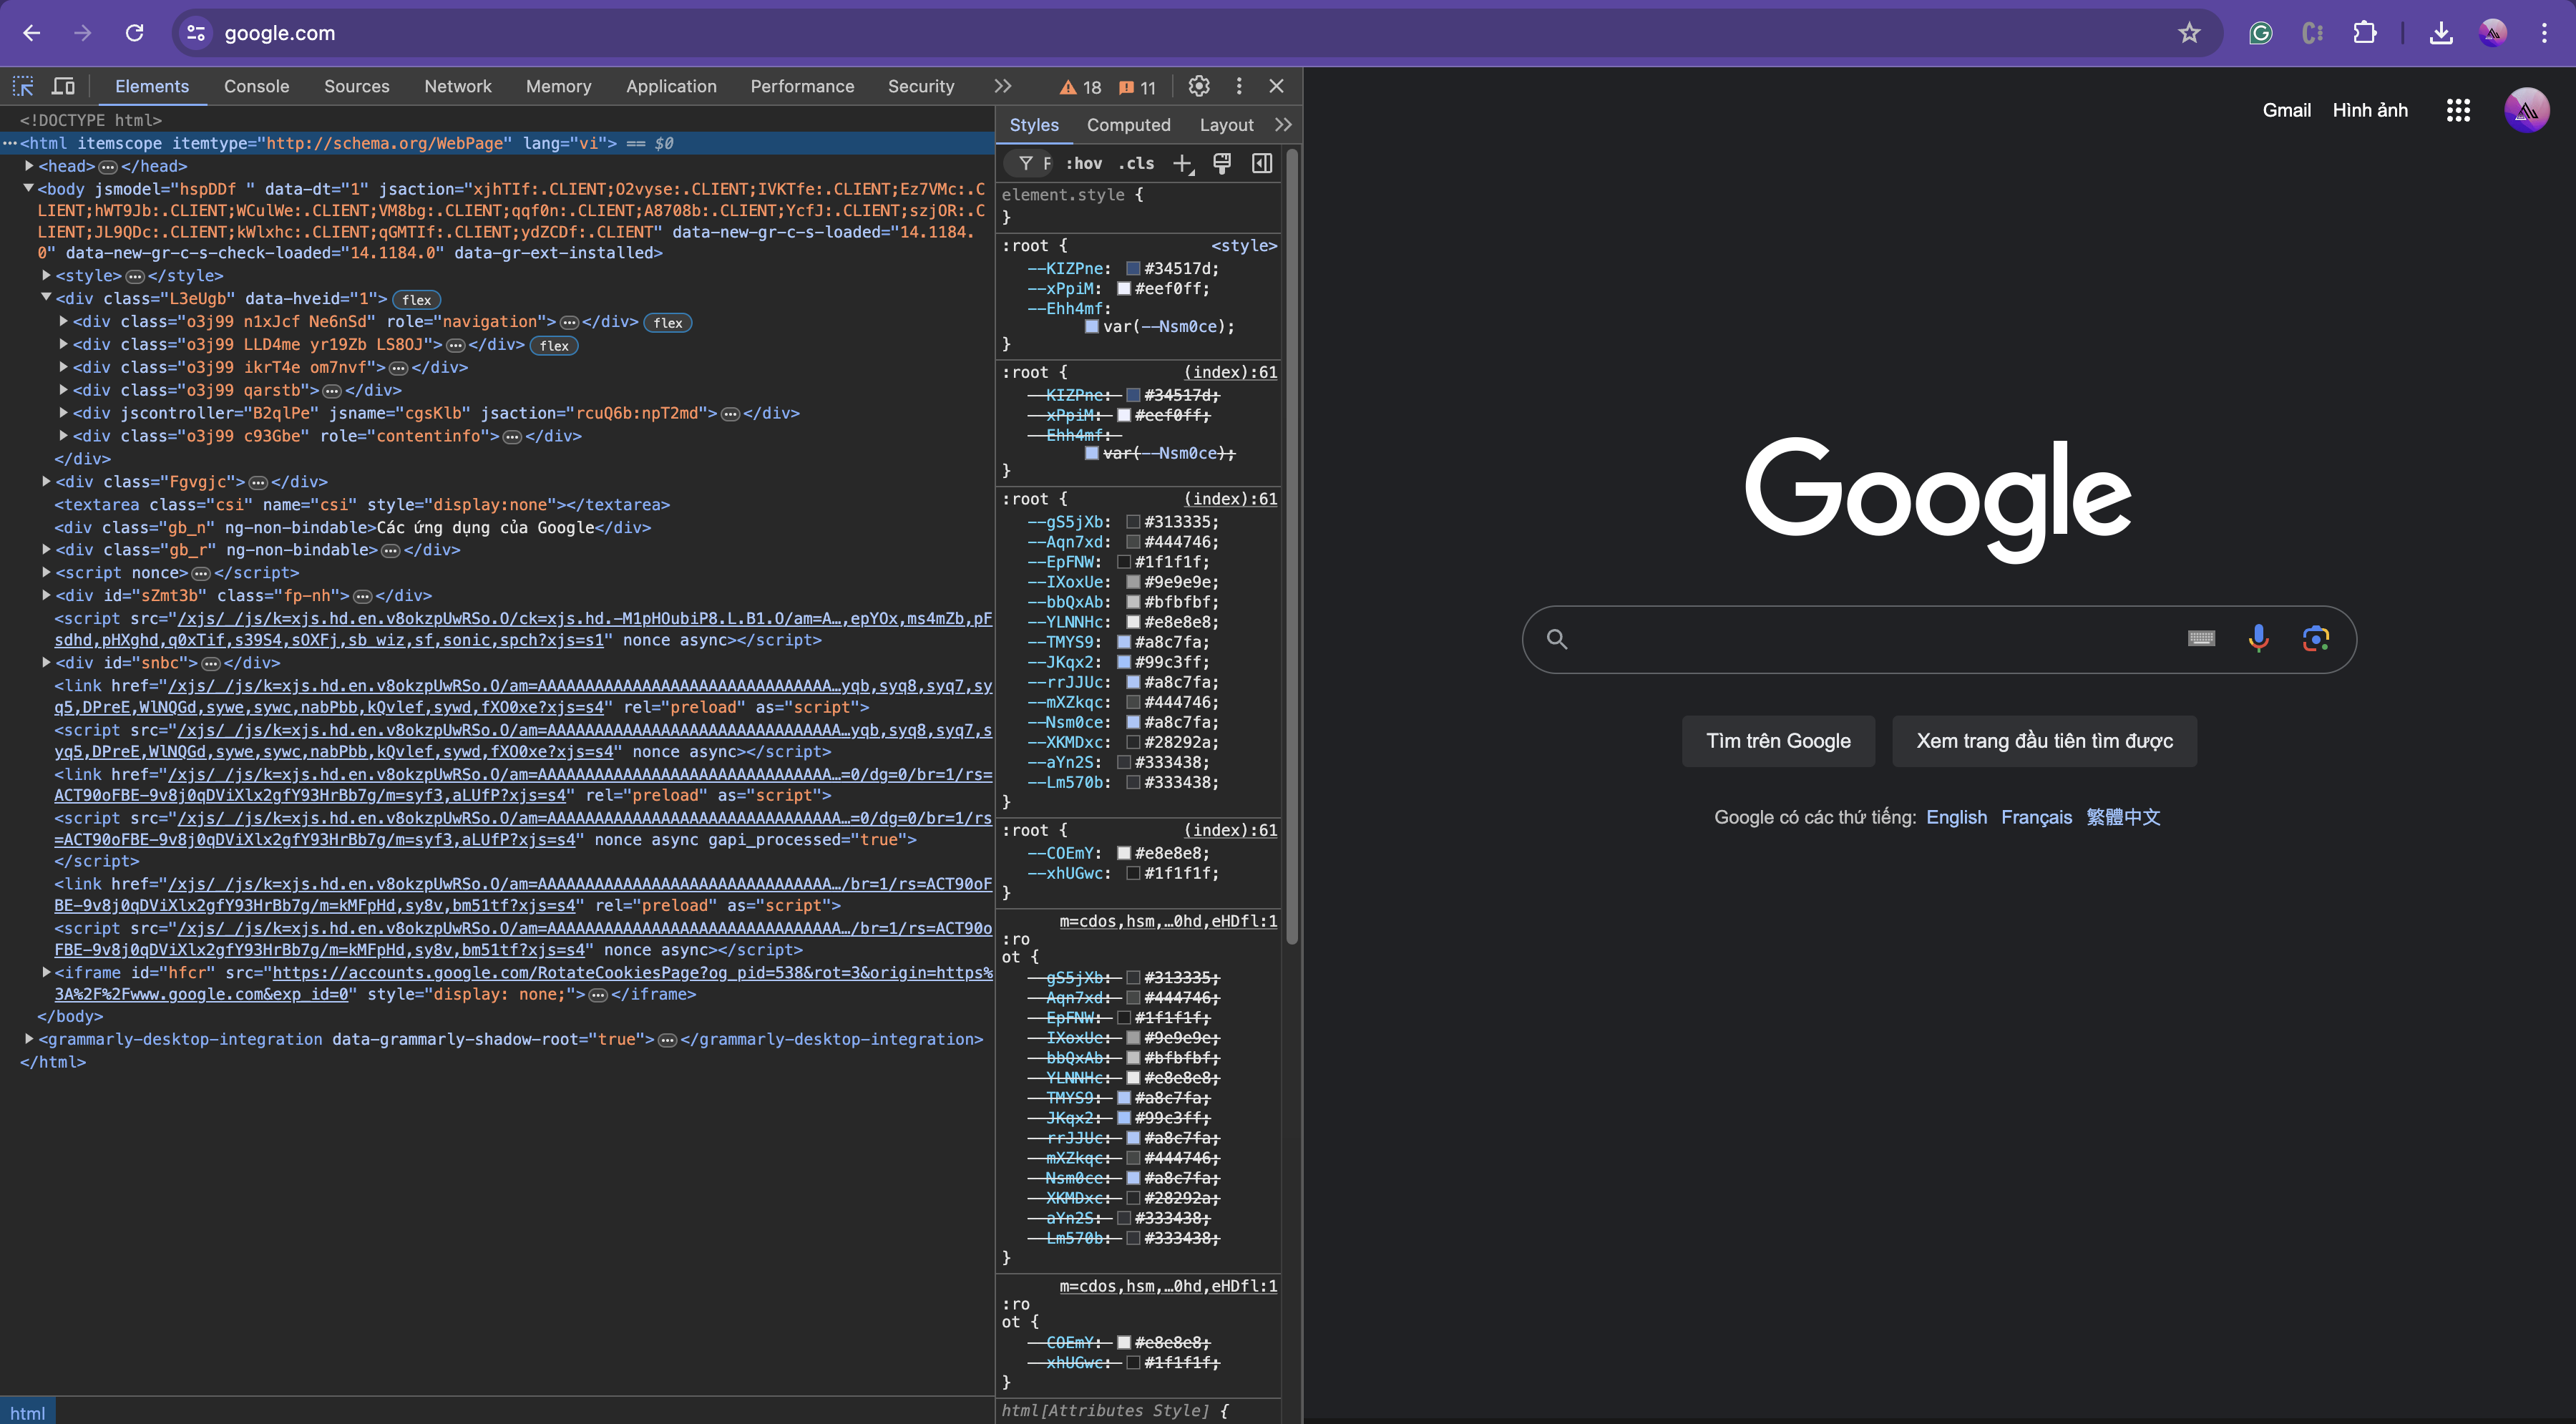Toggle the flex badge on the navigation div
The height and width of the screenshot is (1424, 2576).
click(x=668, y=323)
